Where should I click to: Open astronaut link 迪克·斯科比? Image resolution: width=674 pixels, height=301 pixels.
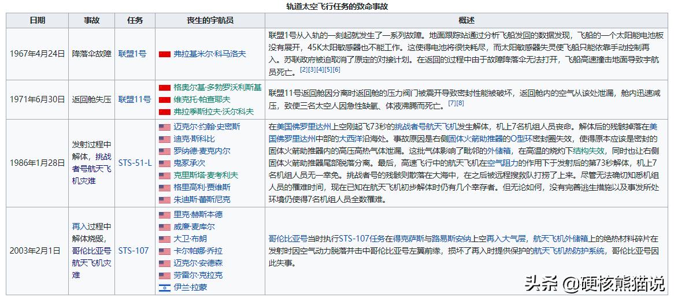(x=194, y=139)
